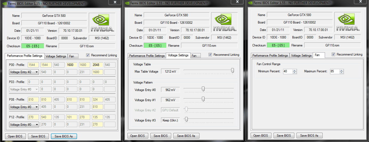This screenshot has width=369, height=142.
Task: Click the Minimum Percent value field
Action: [287, 71]
